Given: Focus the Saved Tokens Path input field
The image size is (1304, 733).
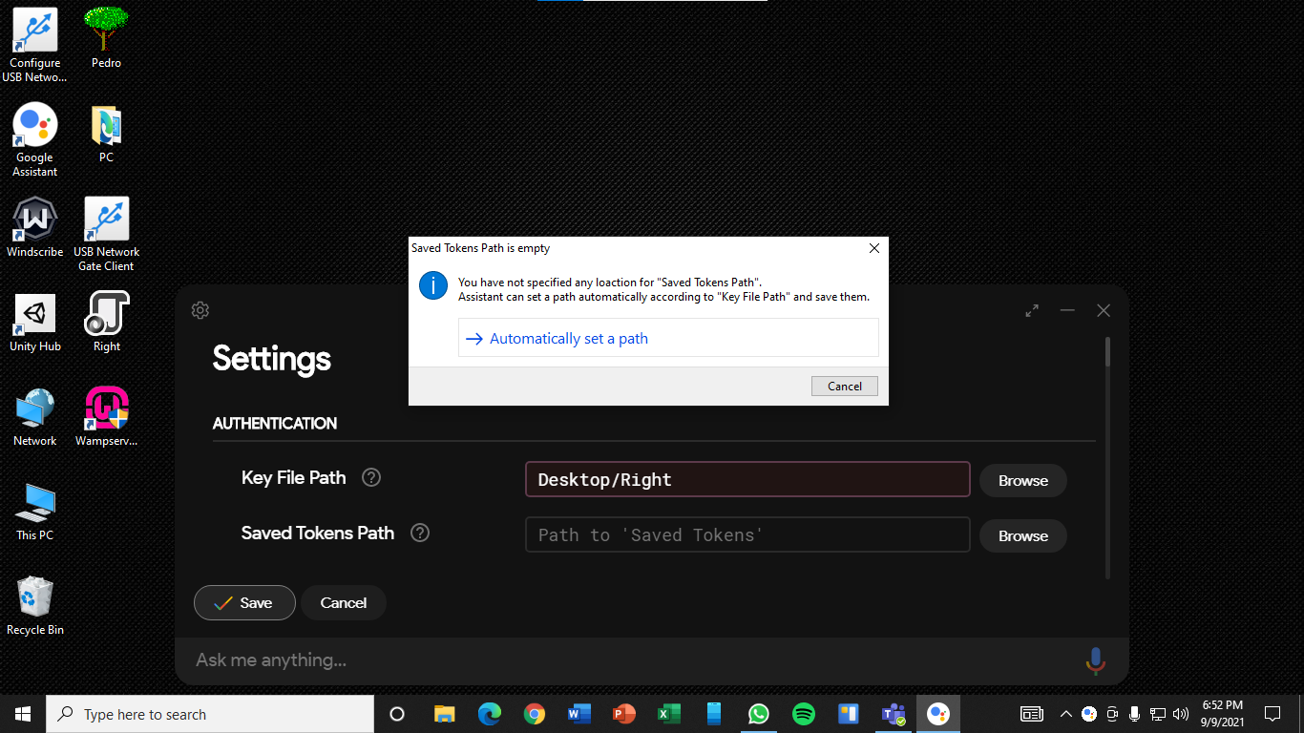Looking at the screenshot, I should click(747, 534).
